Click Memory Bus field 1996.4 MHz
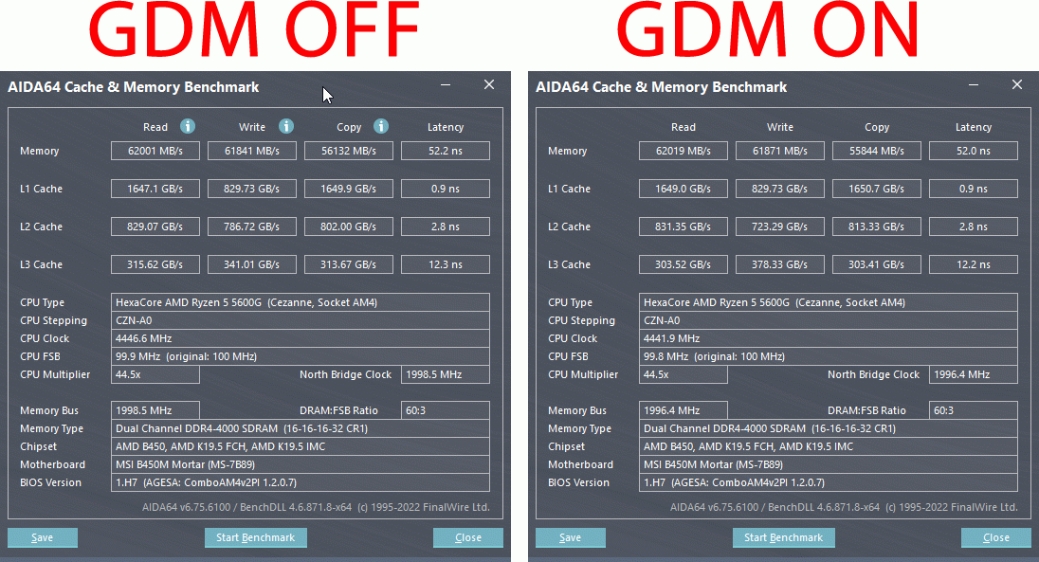 [684, 410]
